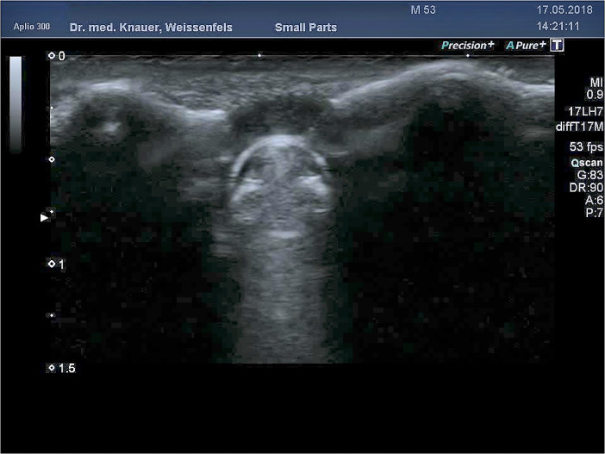This screenshot has width=605, height=454.
Task: Click the P:7 parameter
Action: tap(594, 213)
